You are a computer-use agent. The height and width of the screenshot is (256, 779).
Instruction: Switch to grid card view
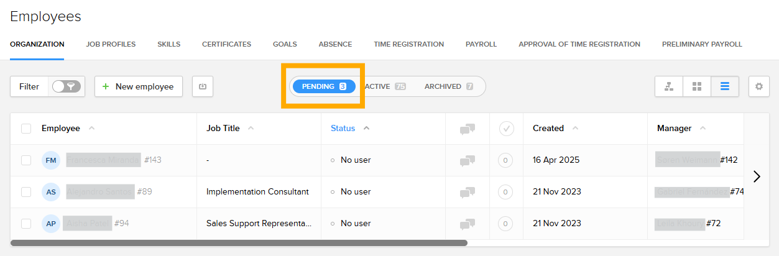click(x=697, y=86)
